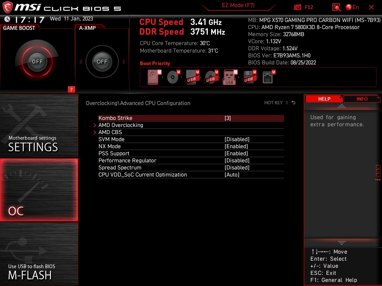This screenshot has height=286, width=382.
Task: Select the CD/DVD drive boot device icon
Action: coord(173,77)
